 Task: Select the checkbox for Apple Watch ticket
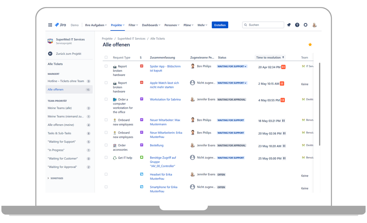(106, 83)
